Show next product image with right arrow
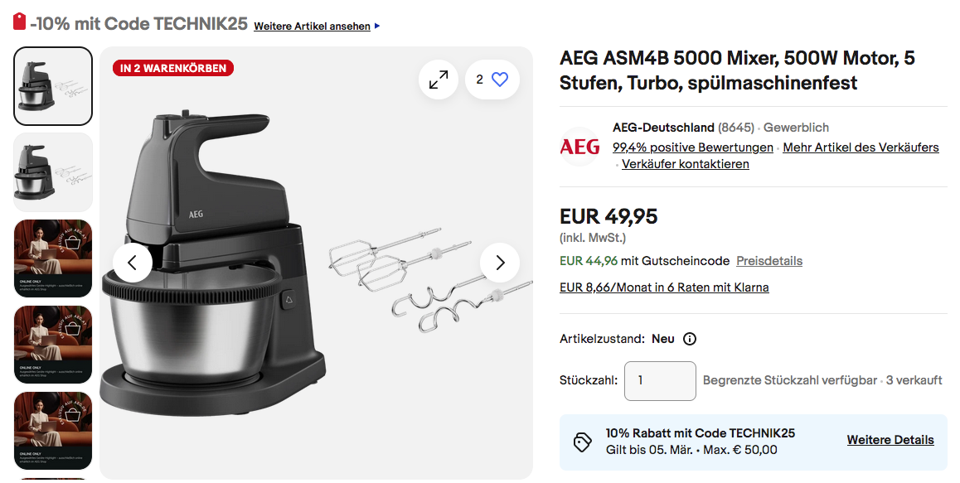The image size is (960, 483). tap(500, 263)
